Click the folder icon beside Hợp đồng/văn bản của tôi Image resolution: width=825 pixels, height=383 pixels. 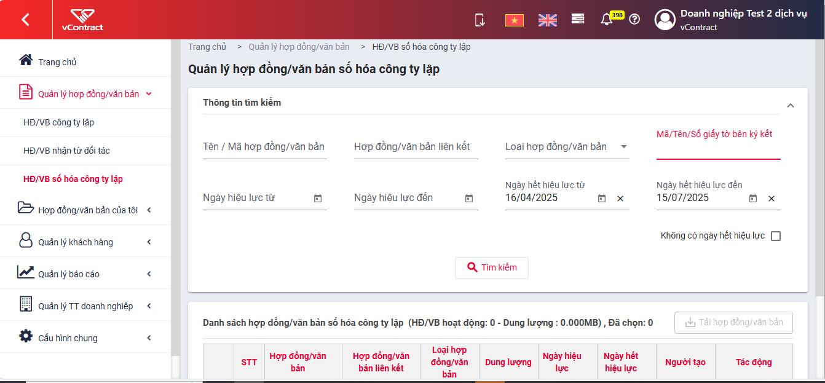(25, 208)
